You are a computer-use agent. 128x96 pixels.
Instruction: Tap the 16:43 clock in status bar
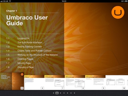point(64,1)
